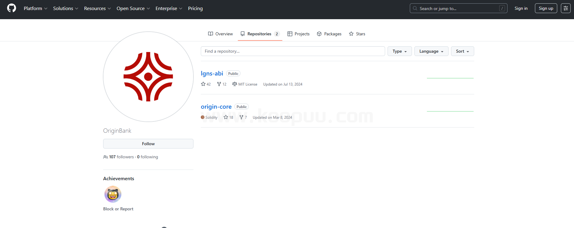Expand the Resources menu

(97, 9)
